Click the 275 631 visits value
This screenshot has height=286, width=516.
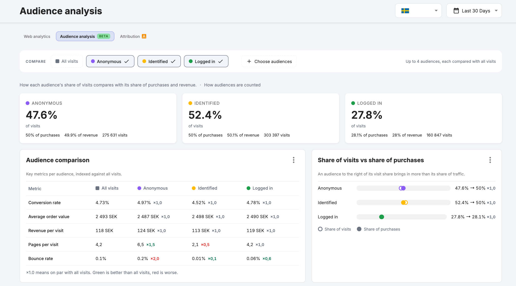coord(115,135)
